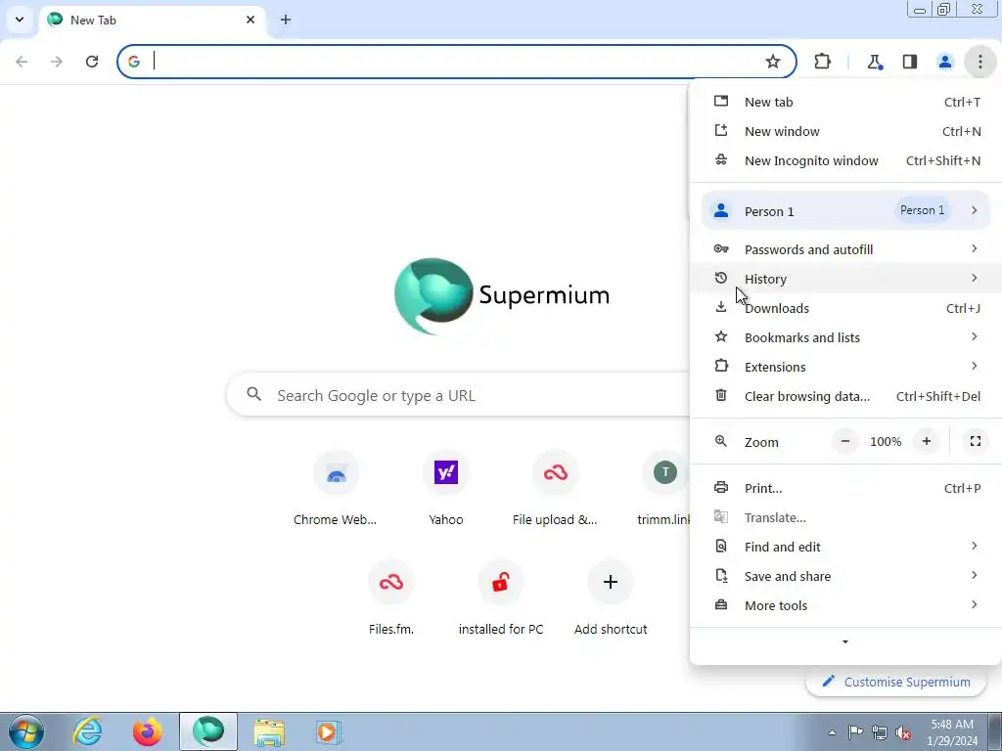This screenshot has height=751, width=1002.
Task: Click the Add shortcut plus tile
Action: pos(611,599)
